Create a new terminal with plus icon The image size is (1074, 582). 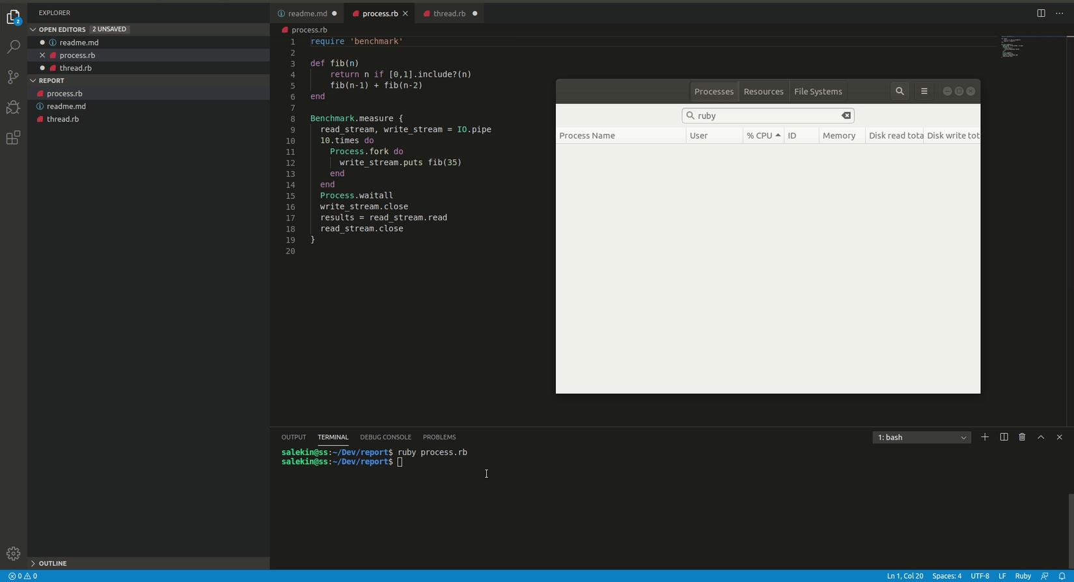[985, 437]
